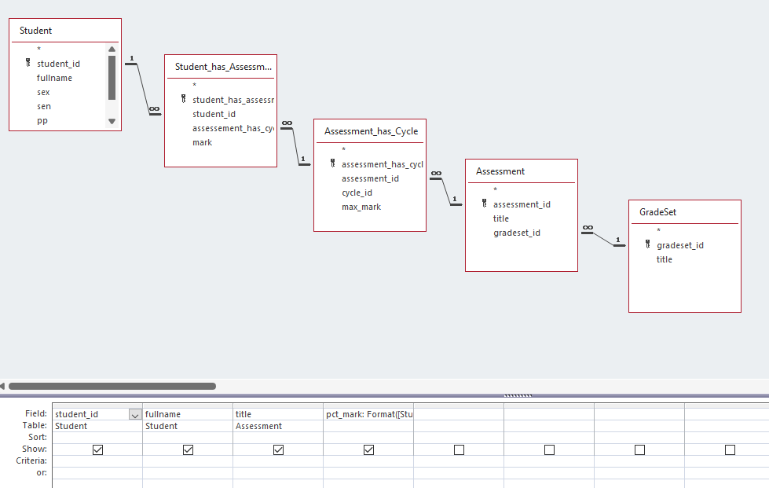Select max_mark field in Assessment_has_Cycle
Image resolution: width=769 pixels, height=488 pixels.
361,207
